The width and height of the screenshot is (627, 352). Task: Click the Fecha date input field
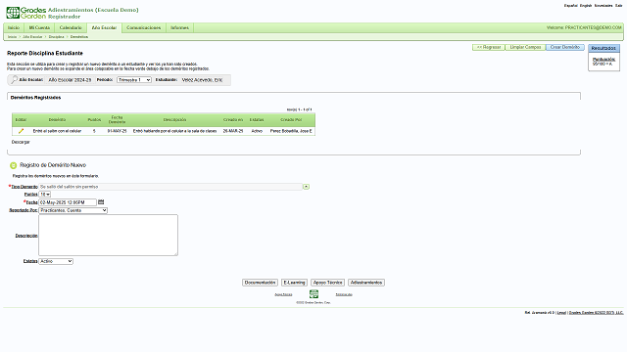click(68, 202)
